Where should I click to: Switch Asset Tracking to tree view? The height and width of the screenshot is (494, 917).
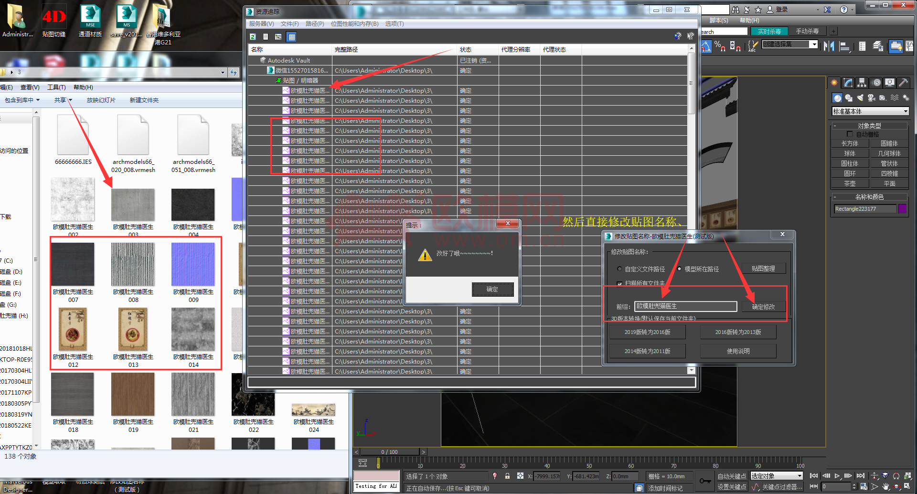click(x=278, y=37)
